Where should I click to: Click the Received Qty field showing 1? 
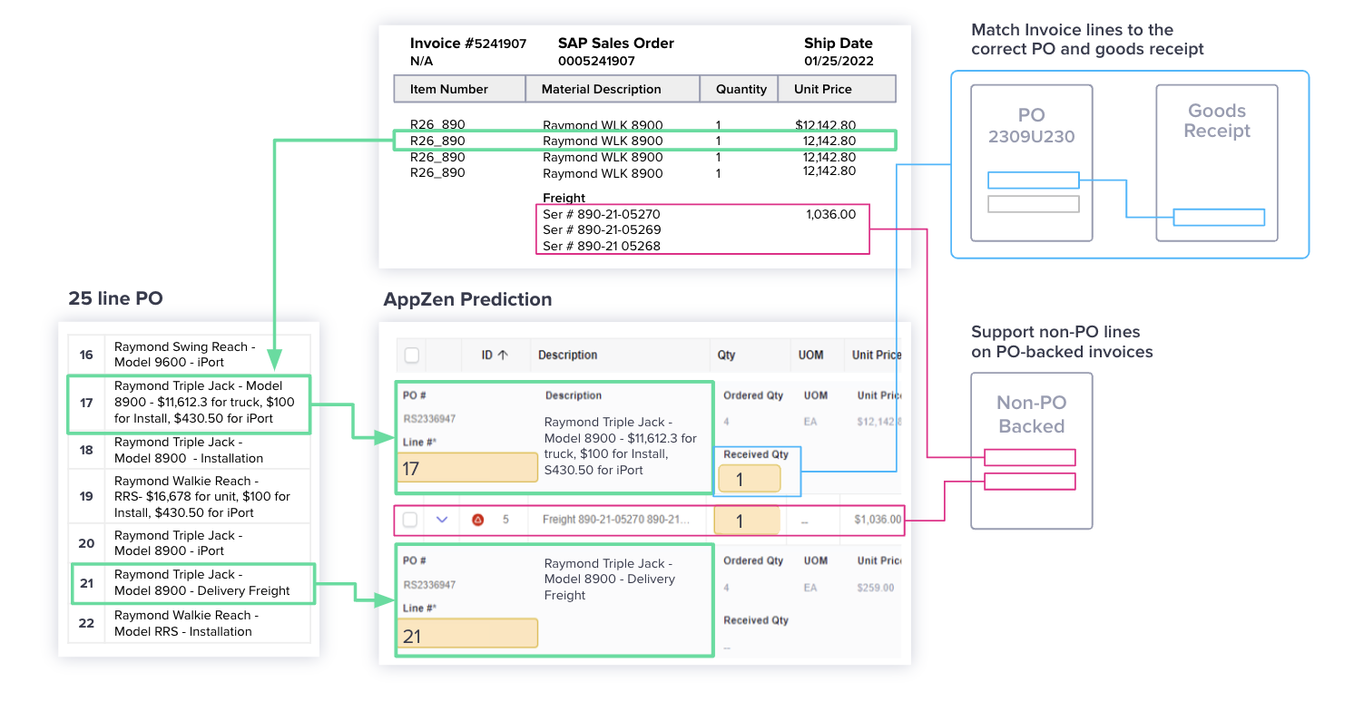click(749, 478)
